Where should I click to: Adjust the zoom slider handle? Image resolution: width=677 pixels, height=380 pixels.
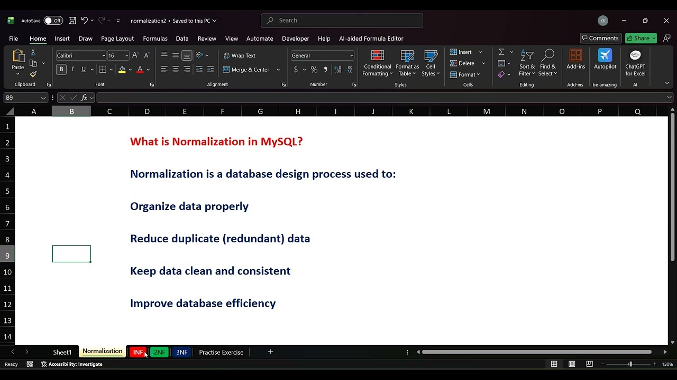point(630,364)
